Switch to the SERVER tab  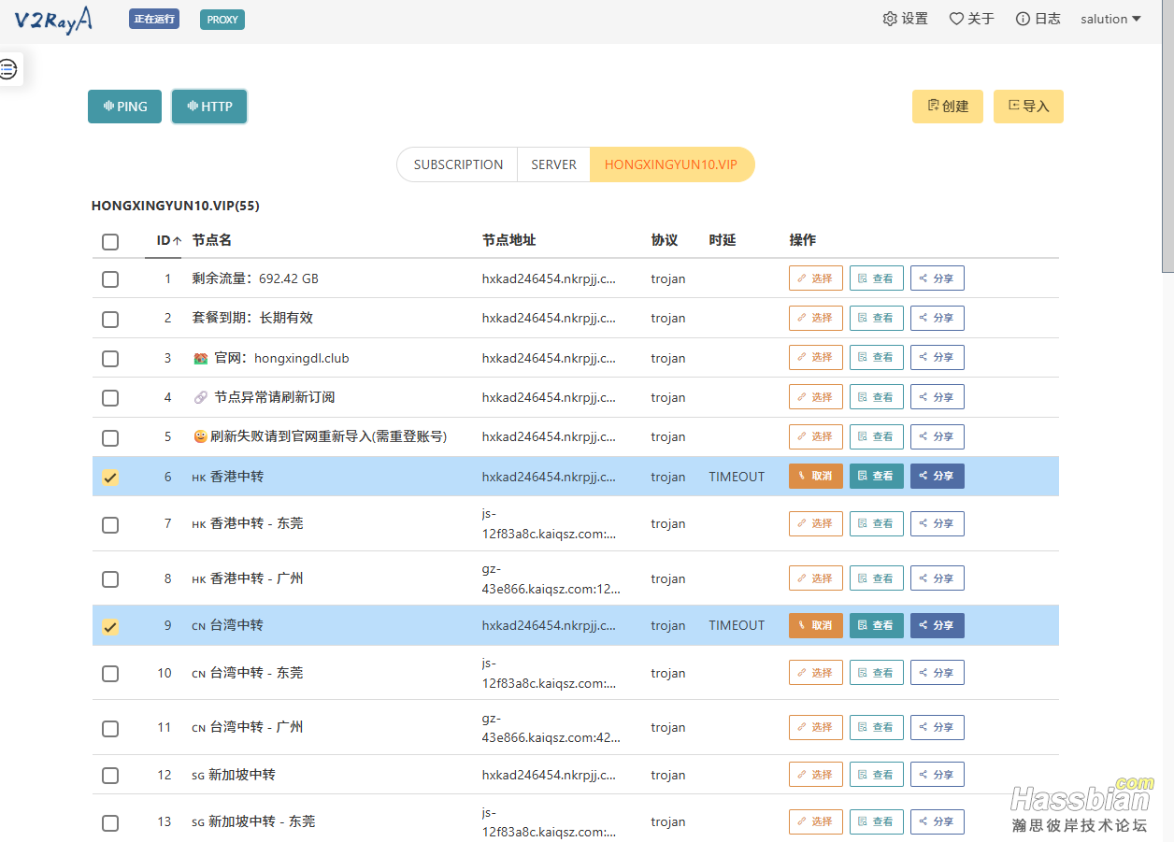tap(554, 164)
